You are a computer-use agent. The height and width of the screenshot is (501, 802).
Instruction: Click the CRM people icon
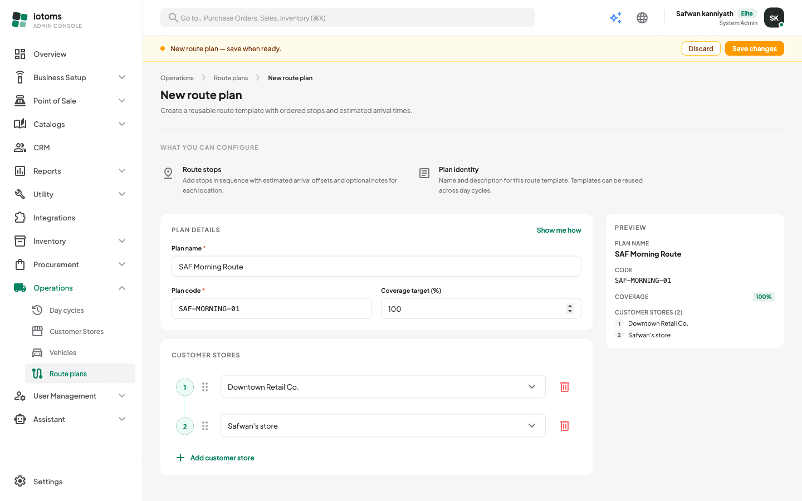click(20, 148)
